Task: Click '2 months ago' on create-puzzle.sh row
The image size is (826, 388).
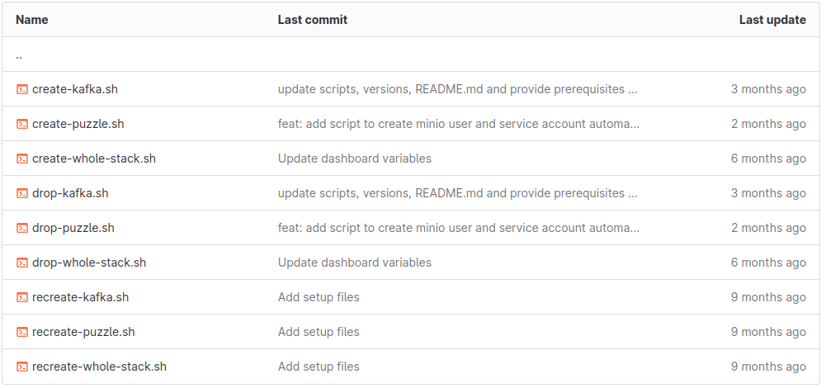Action: [x=768, y=124]
